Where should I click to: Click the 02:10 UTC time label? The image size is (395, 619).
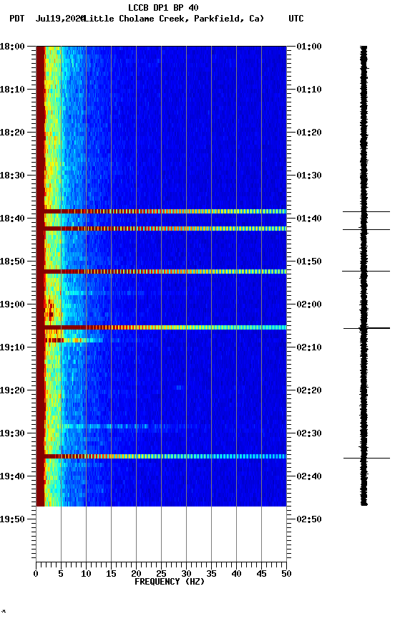pyautogui.click(x=309, y=347)
